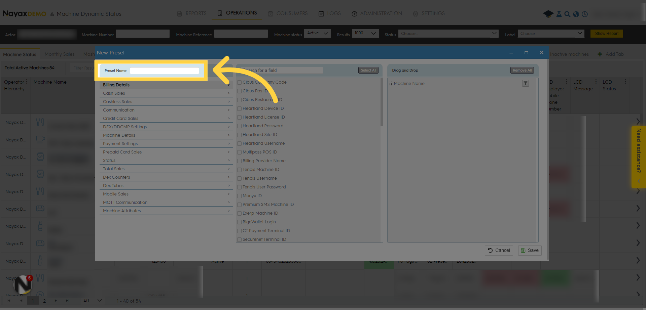The image size is (646, 310).
Task: Open the SETTINGS menu
Action: coord(429,13)
